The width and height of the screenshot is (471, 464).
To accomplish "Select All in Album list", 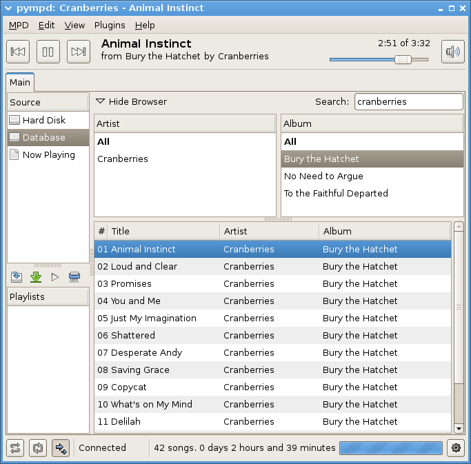I will click(x=372, y=141).
